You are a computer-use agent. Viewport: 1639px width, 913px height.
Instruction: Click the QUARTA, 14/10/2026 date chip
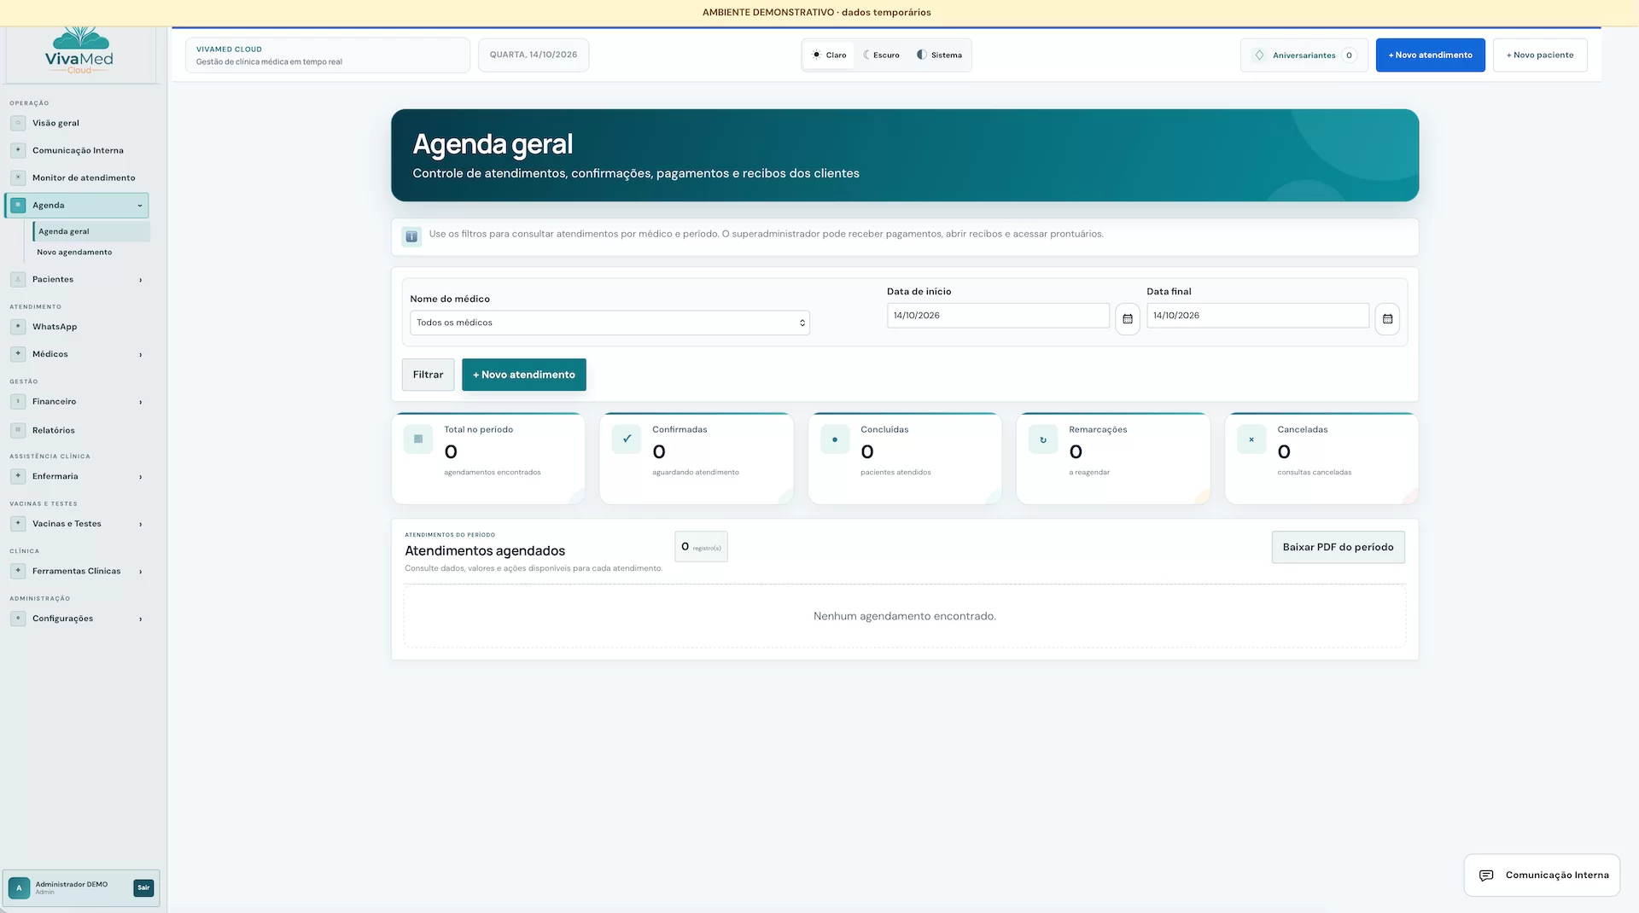pyautogui.click(x=534, y=55)
